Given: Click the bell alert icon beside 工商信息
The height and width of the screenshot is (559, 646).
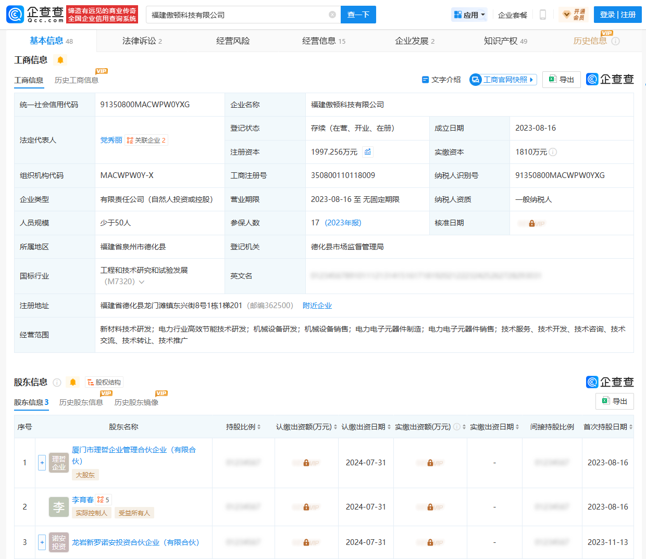Looking at the screenshot, I should pos(60,60).
